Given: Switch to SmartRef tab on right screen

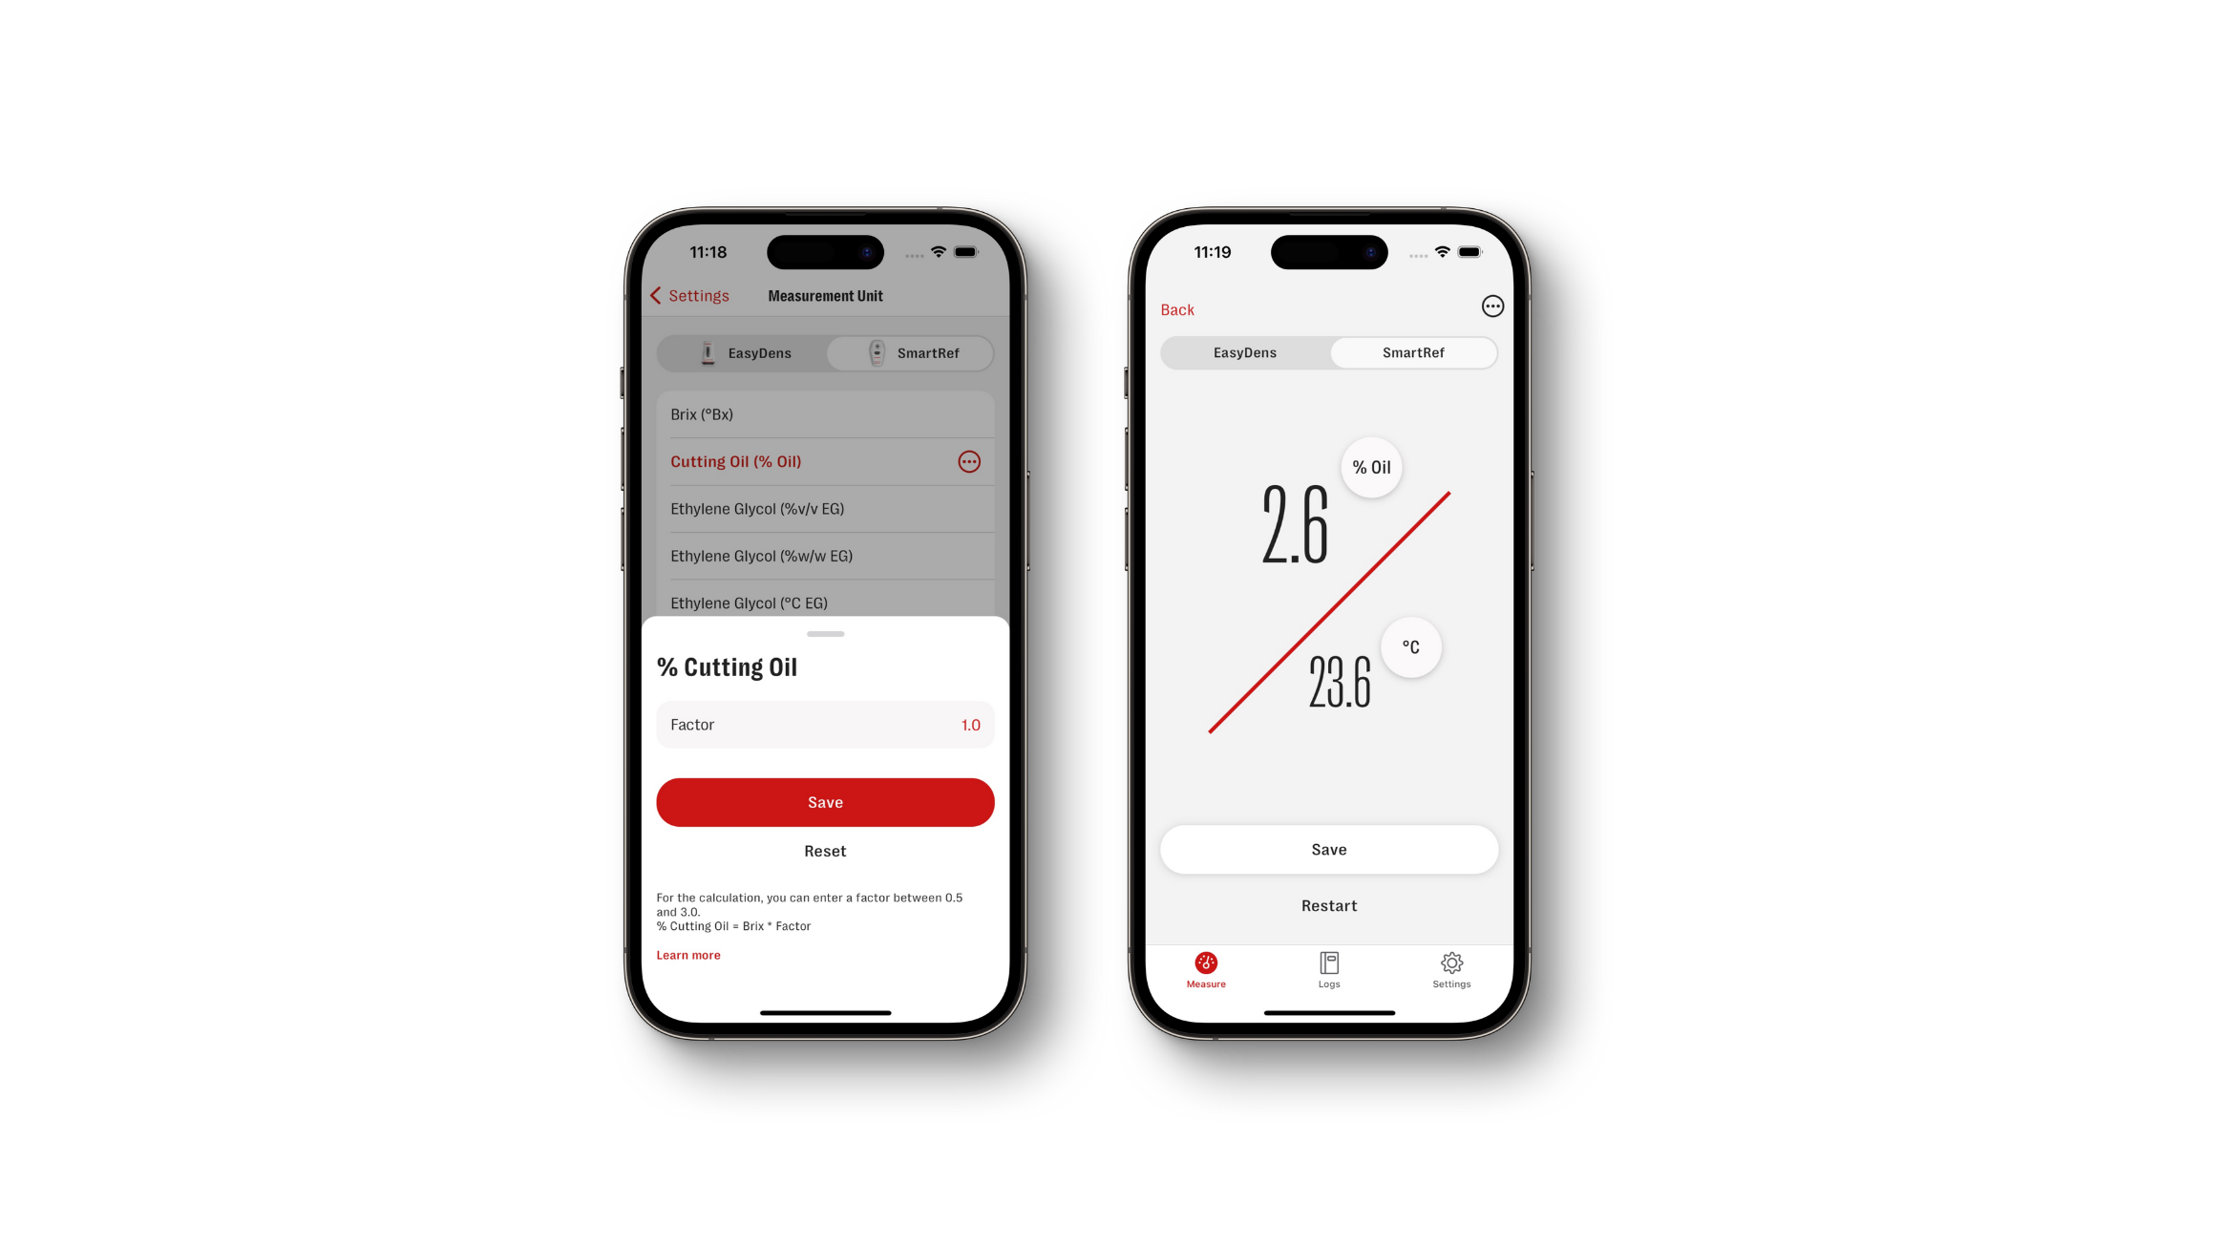Looking at the screenshot, I should point(1412,352).
